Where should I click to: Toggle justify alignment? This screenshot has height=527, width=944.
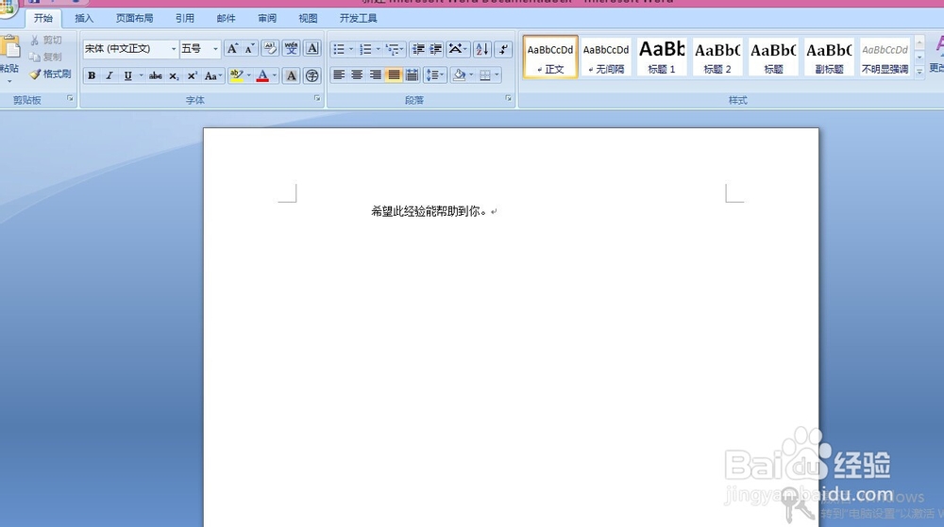394,75
